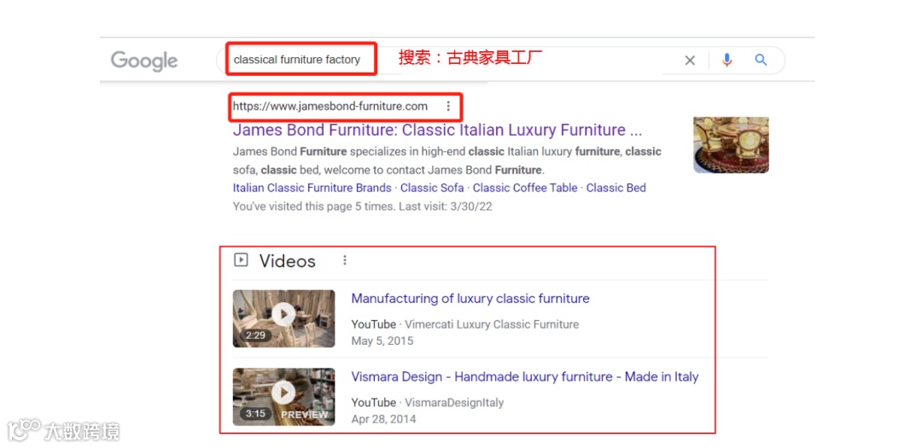
Task: Clear the search box with X icon
Action: [690, 60]
